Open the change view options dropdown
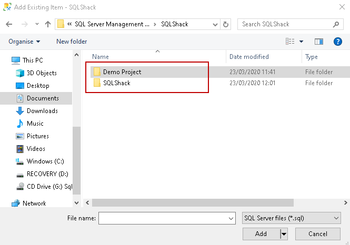Viewport: 350px width, 245px height. 302,42
